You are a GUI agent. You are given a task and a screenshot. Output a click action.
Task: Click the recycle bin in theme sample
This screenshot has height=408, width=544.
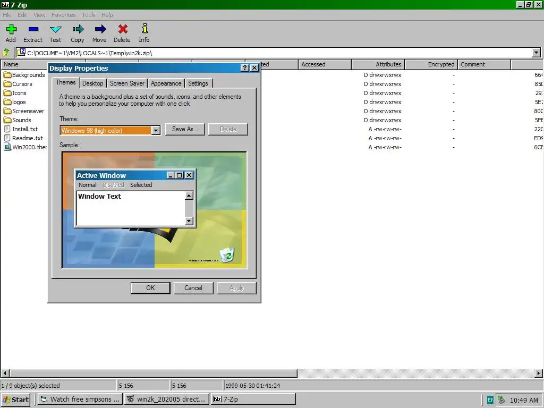pos(227,254)
